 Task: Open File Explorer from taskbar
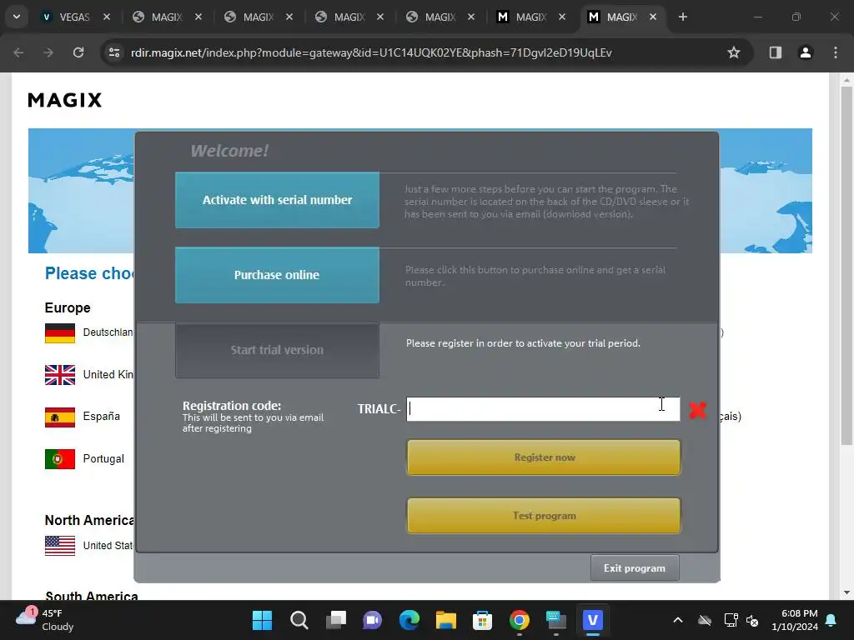[446, 620]
